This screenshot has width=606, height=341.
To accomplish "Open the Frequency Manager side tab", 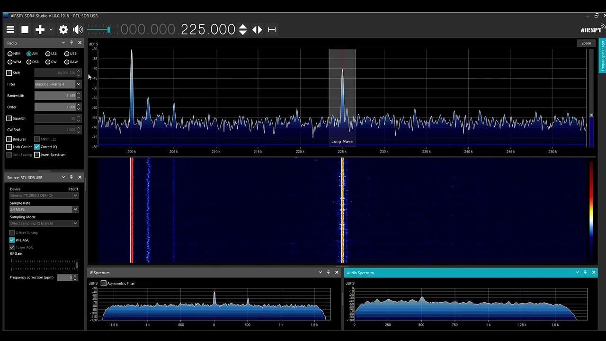I will click(603, 56).
